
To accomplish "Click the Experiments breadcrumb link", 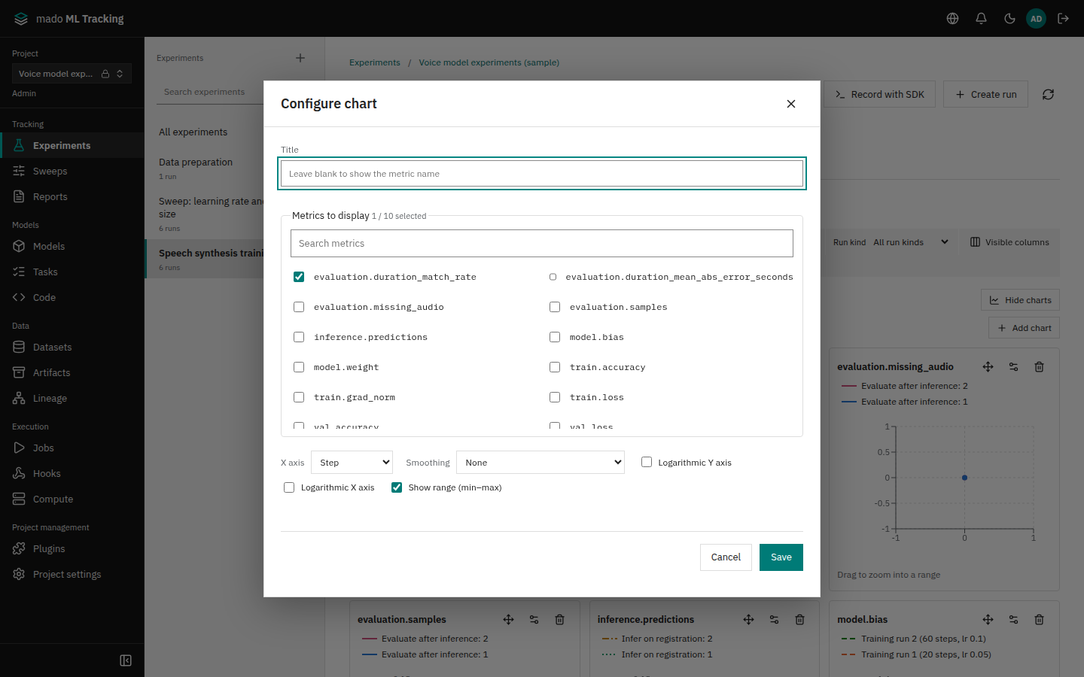I will pos(375,62).
